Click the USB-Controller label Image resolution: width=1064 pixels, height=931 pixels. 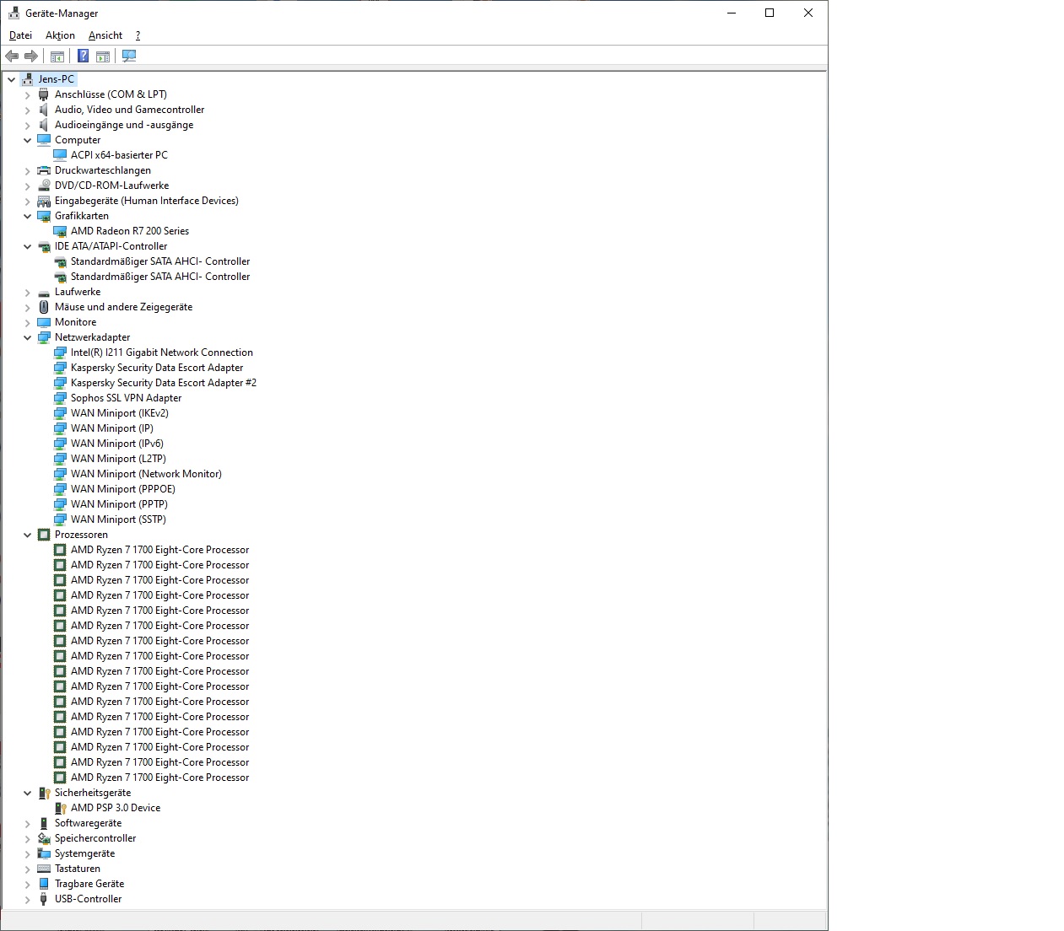88,899
